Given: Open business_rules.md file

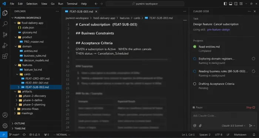Looking at the screenshot, I should coord(35,56).
